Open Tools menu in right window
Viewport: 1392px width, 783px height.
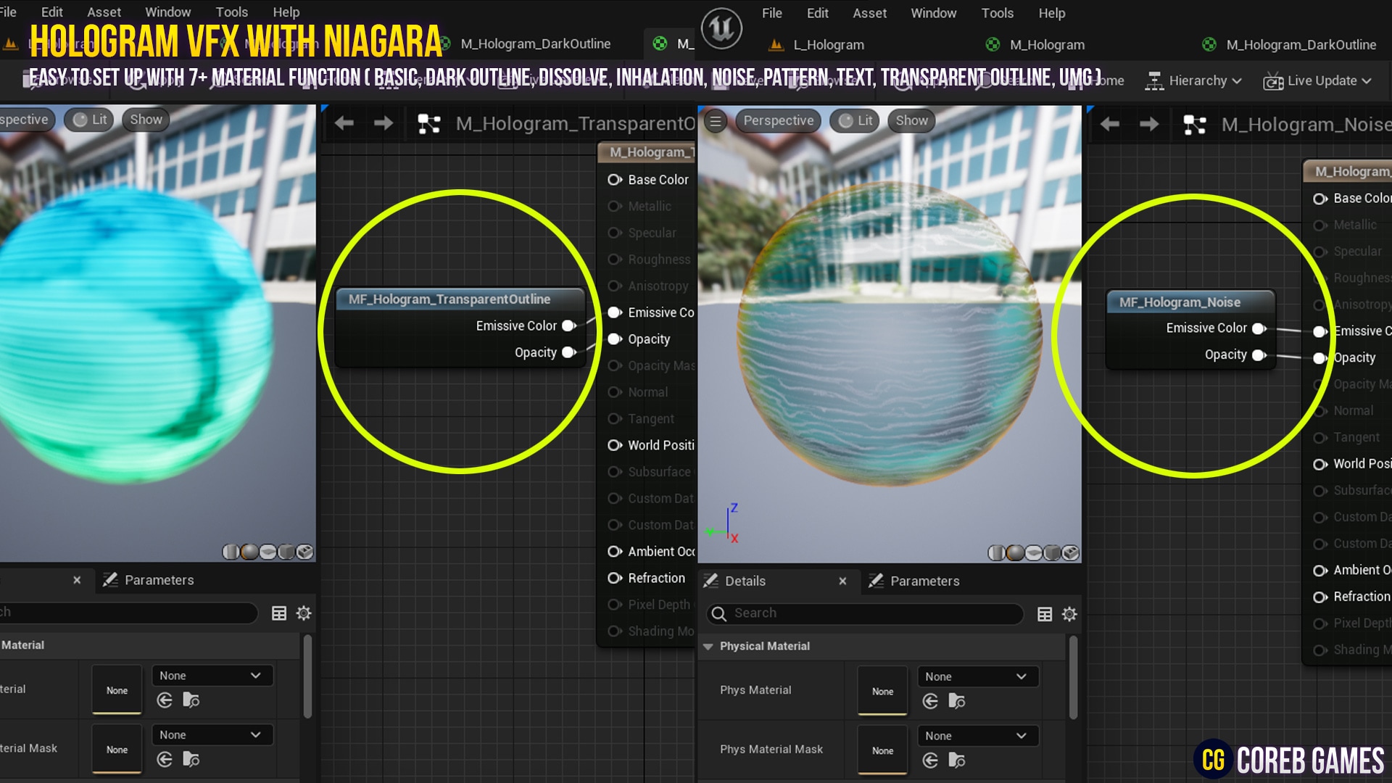click(x=997, y=13)
